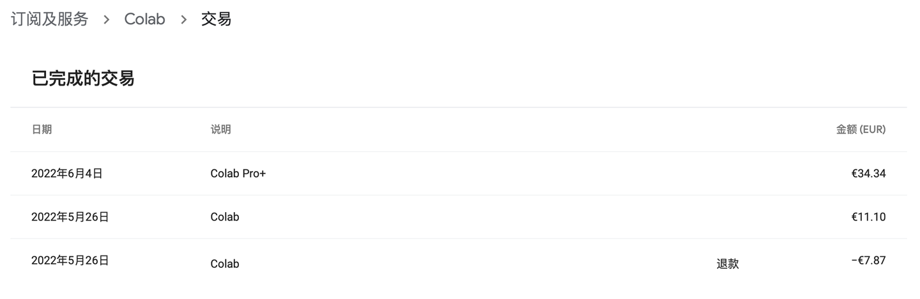This screenshot has height=299, width=920.
Task: Click the 已完成的交易 heading
Action: [x=83, y=79]
